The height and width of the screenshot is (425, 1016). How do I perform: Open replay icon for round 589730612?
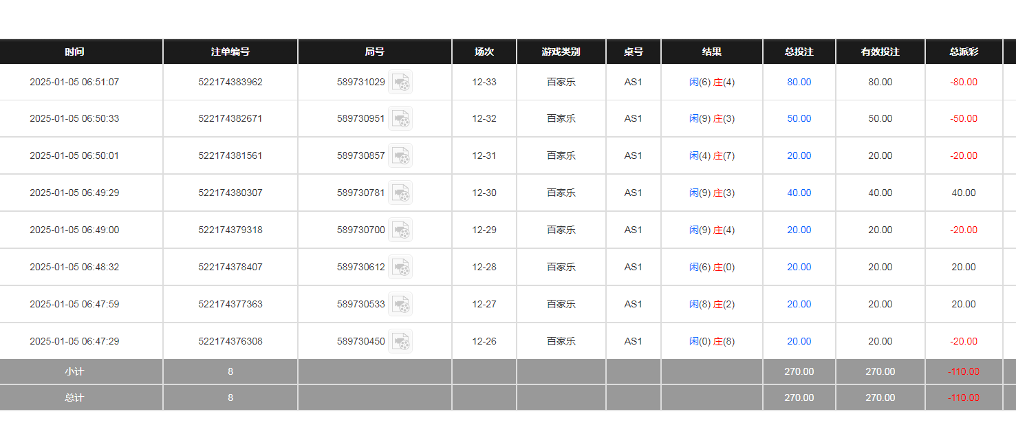tap(400, 268)
